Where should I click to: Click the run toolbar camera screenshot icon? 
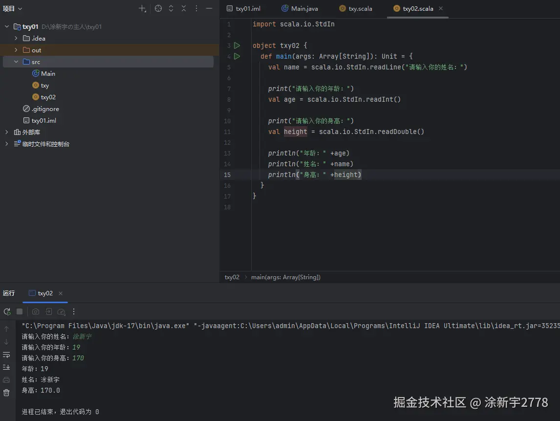(36, 311)
